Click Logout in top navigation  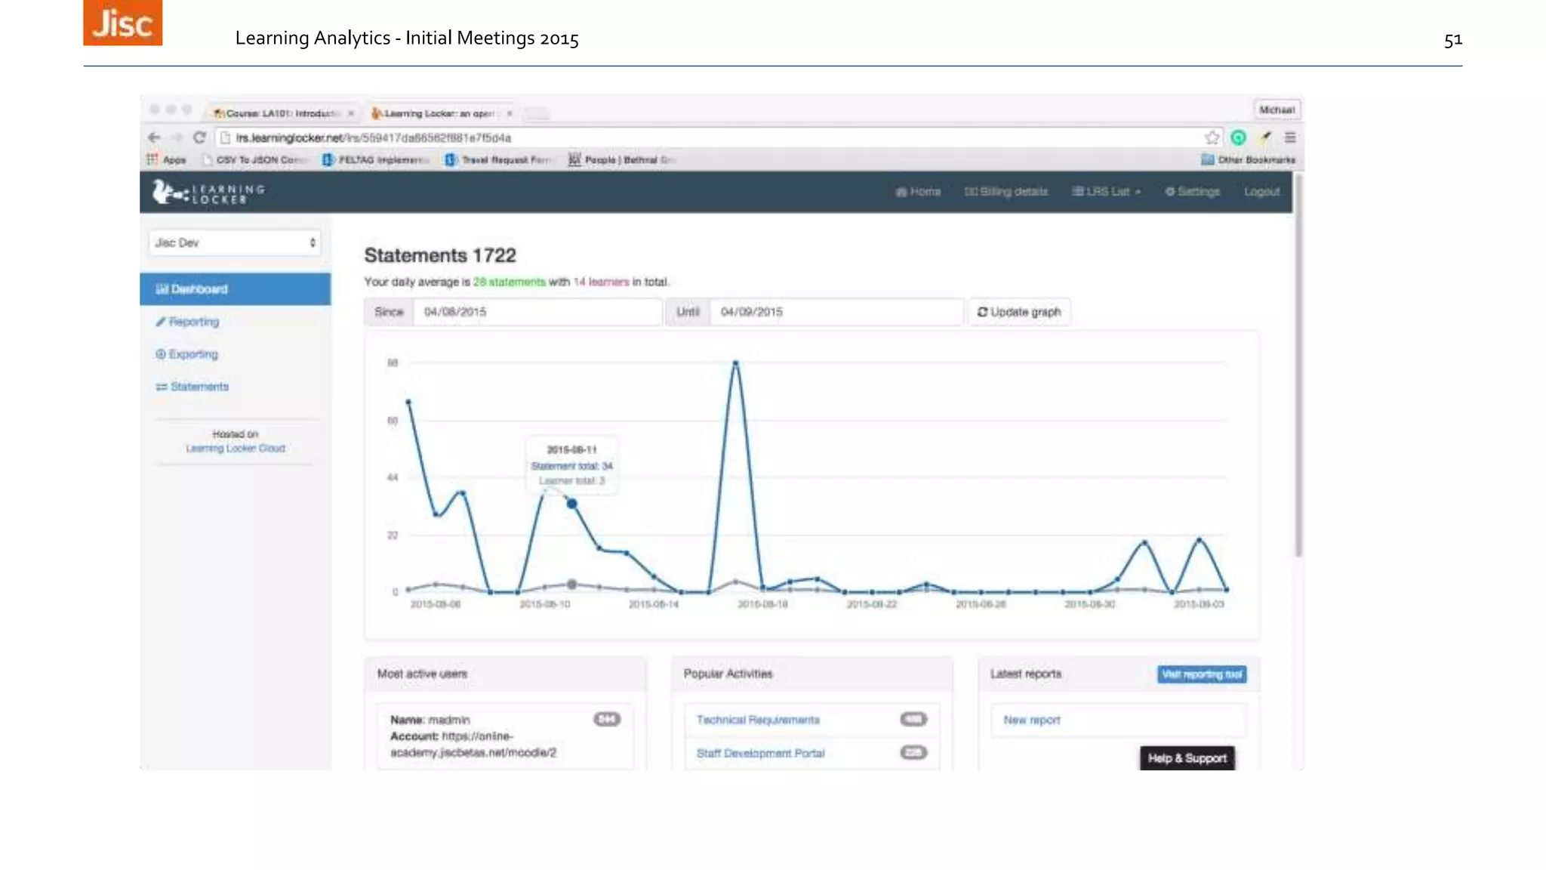coord(1262,192)
